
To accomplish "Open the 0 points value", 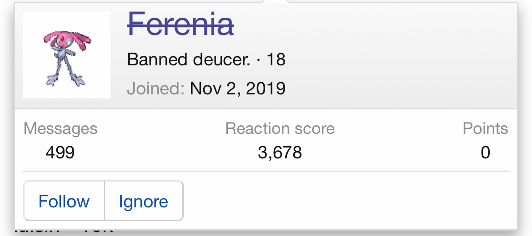I will click(x=486, y=152).
